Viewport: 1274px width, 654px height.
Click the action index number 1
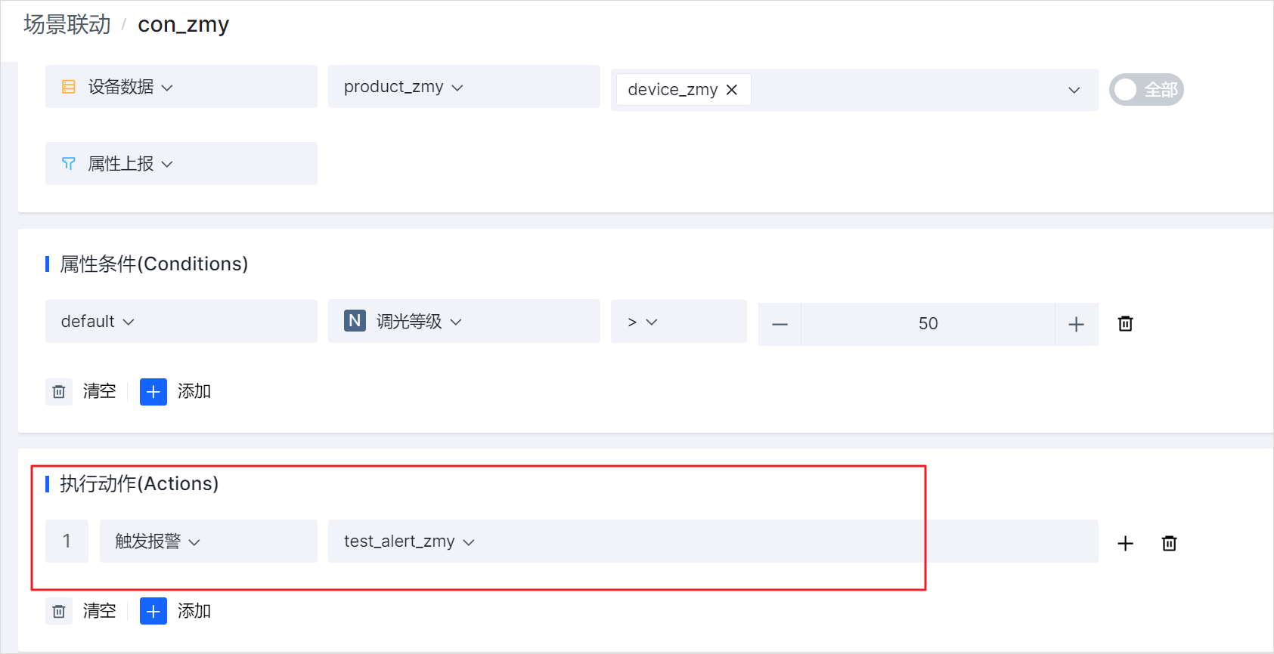click(67, 541)
